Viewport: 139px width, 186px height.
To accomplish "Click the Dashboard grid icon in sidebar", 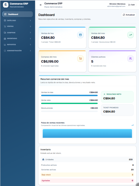I will [x=5, y=14].
